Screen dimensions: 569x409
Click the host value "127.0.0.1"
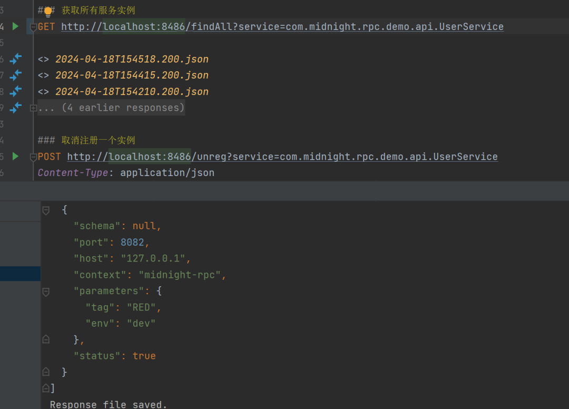coord(153,258)
